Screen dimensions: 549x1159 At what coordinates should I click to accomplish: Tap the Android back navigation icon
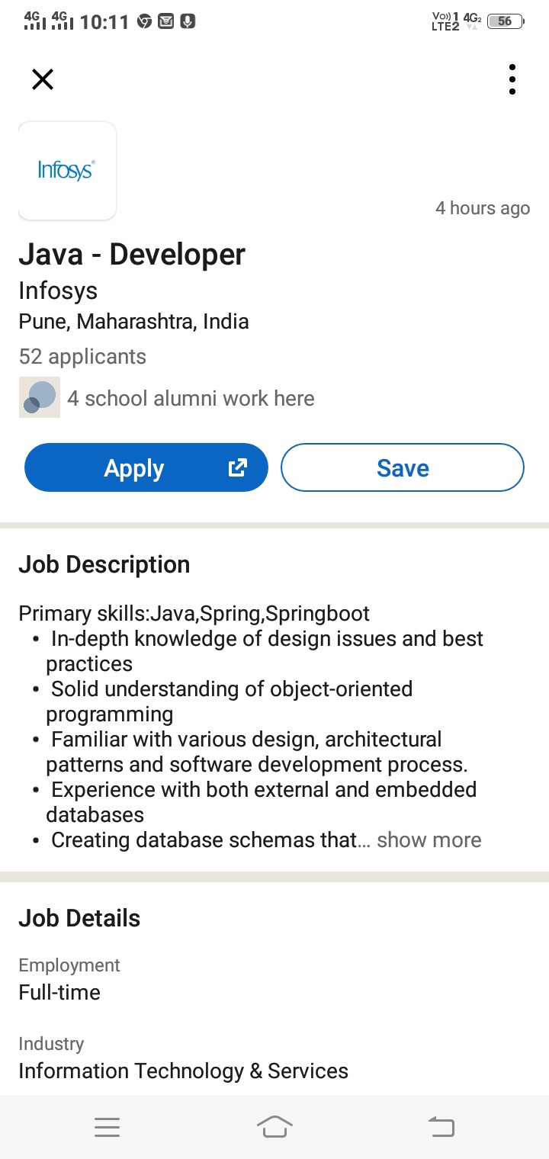(441, 1127)
